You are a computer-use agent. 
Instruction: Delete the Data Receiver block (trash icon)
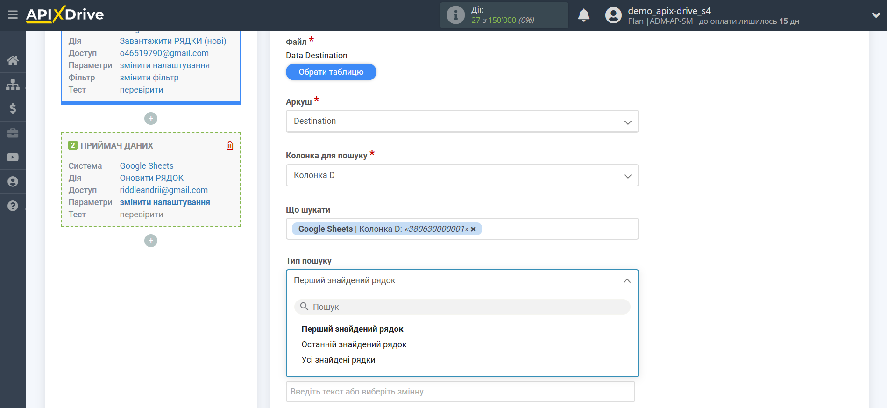click(x=230, y=145)
